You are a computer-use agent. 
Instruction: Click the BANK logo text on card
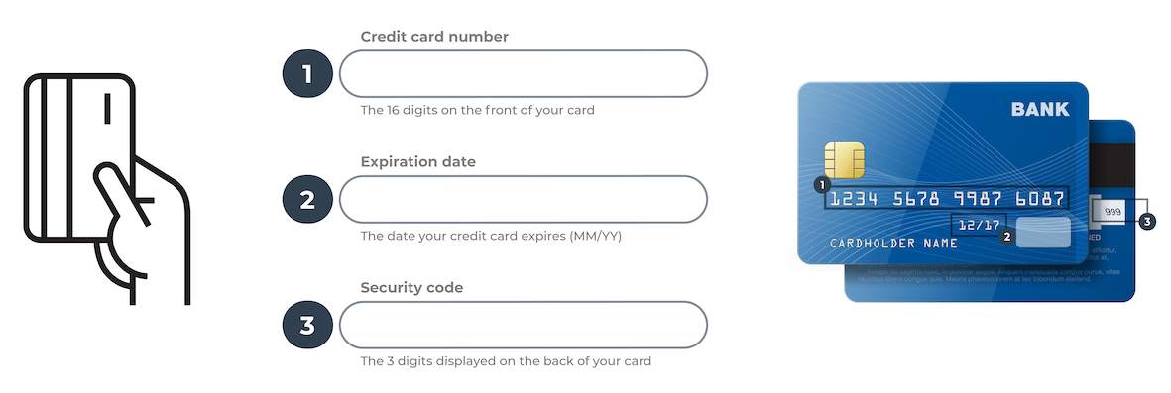coord(1040,110)
